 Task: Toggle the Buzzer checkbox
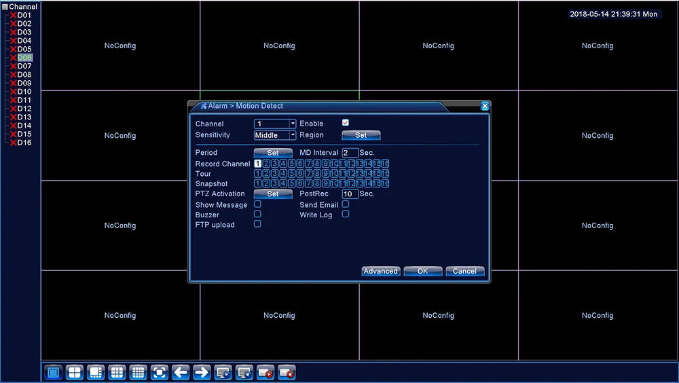click(x=257, y=214)
